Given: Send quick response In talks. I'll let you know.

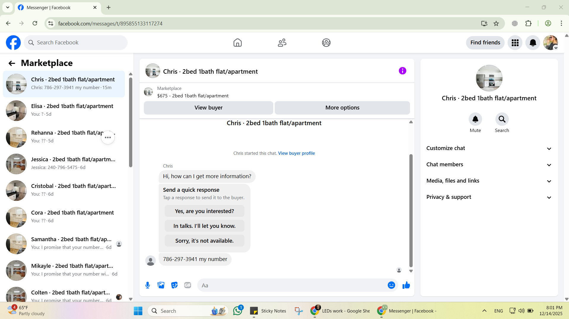Looking at the screenshot, I should coord(204,226).
